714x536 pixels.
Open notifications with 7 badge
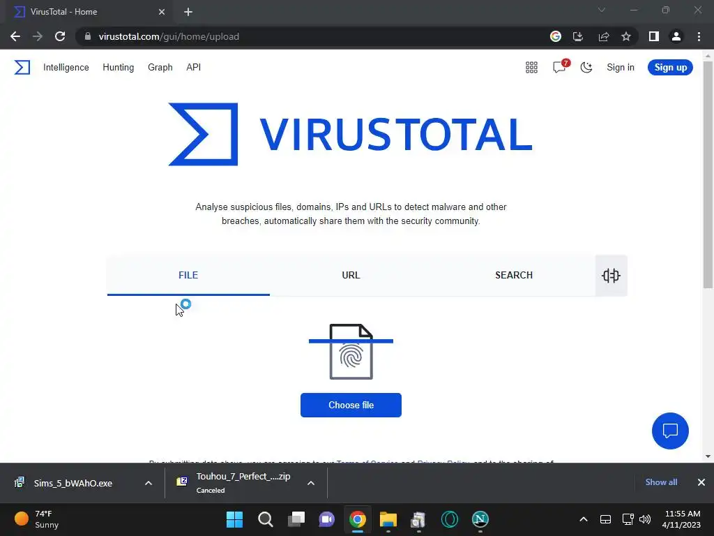tap(560, 67)
